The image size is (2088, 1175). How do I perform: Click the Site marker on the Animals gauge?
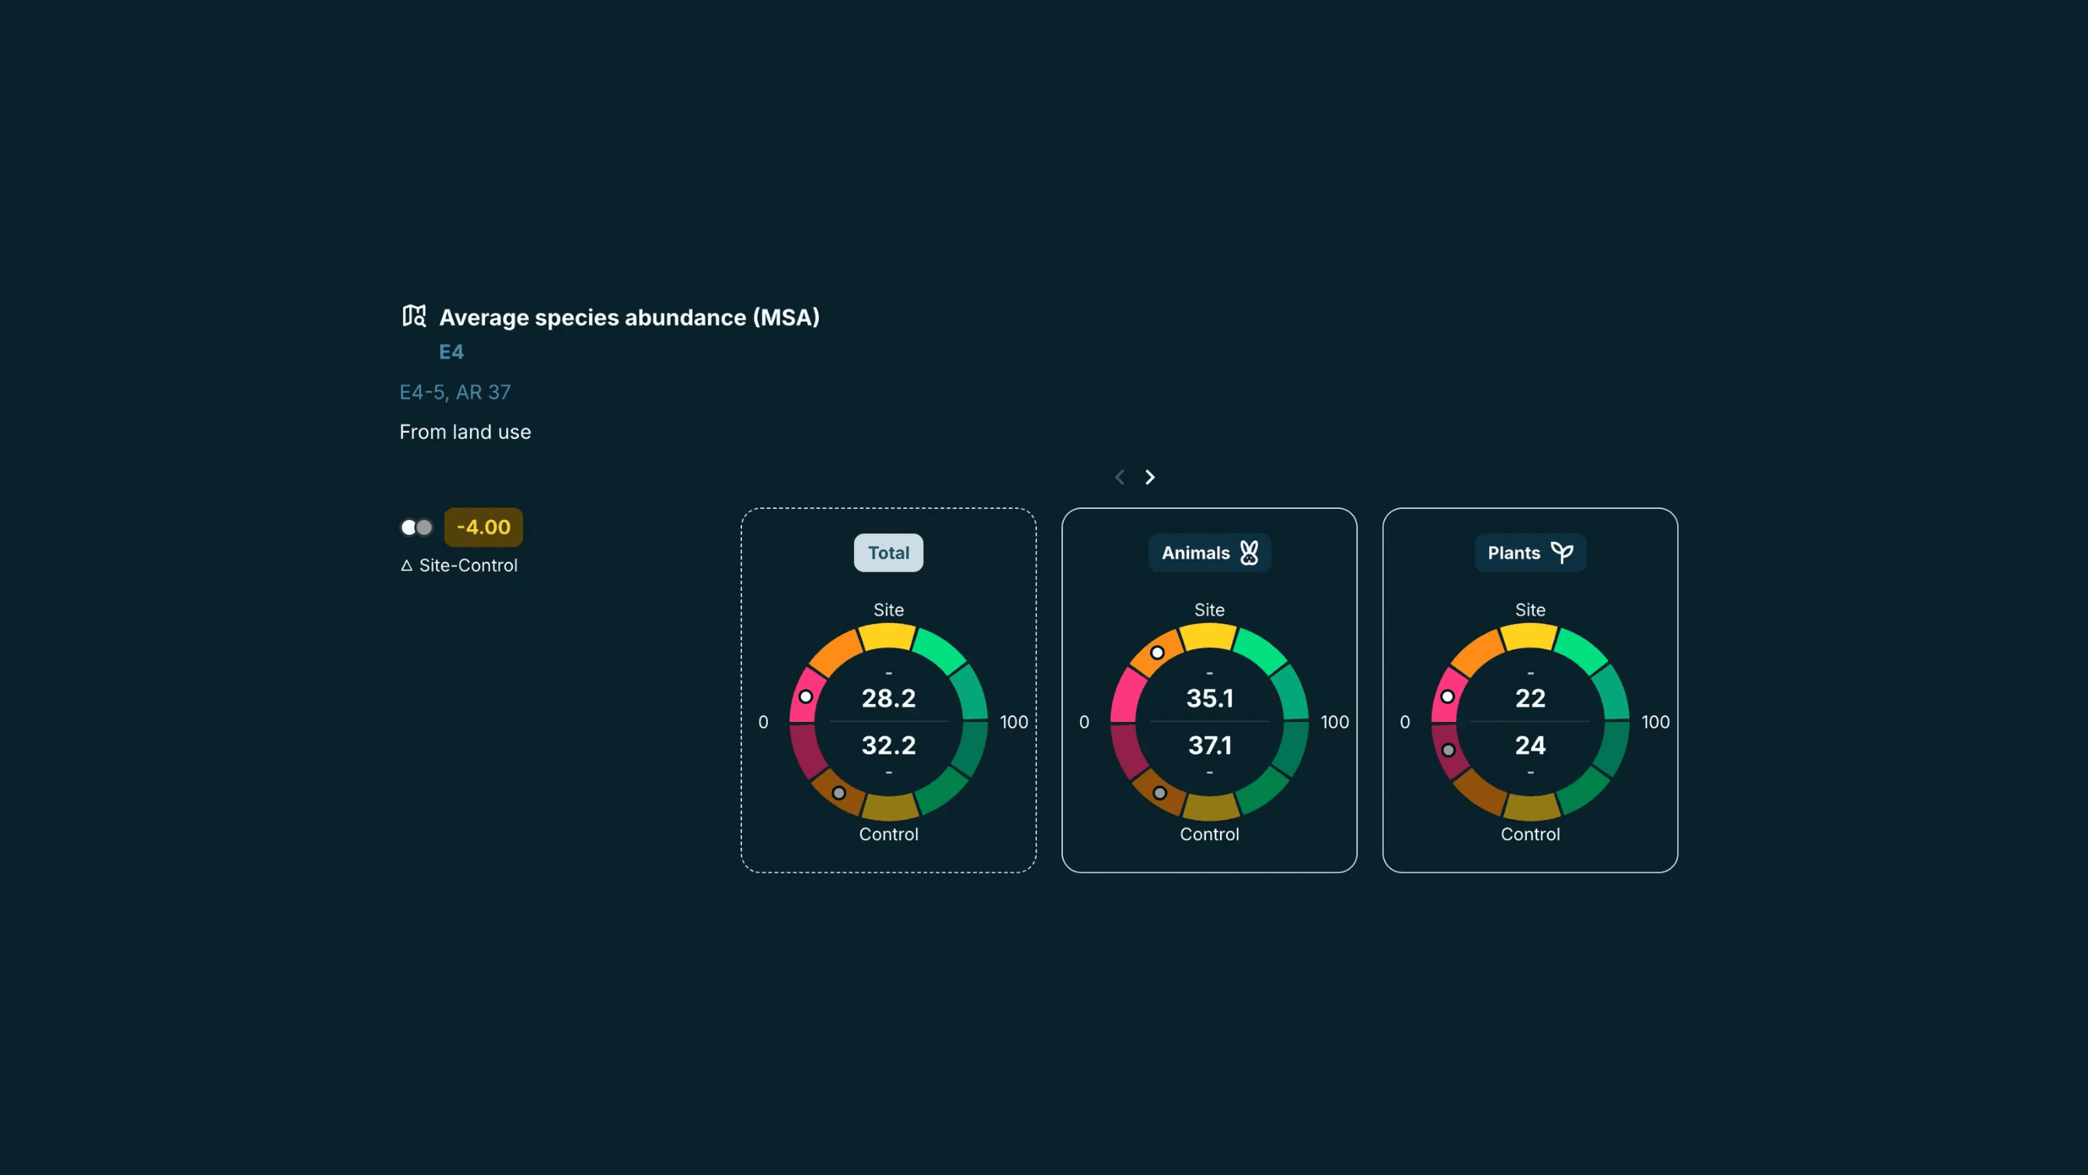click(1158, 652)
